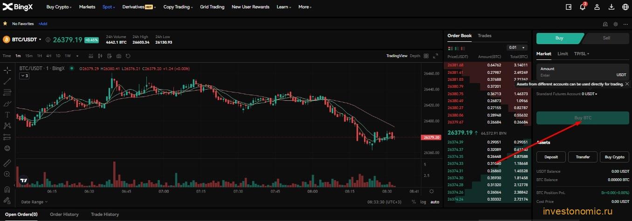Open the Order History tab

point(64,214)
